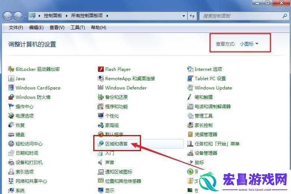Open the 轻松访问中心 icon
This screenshot has height=194, width=291.
11,144
